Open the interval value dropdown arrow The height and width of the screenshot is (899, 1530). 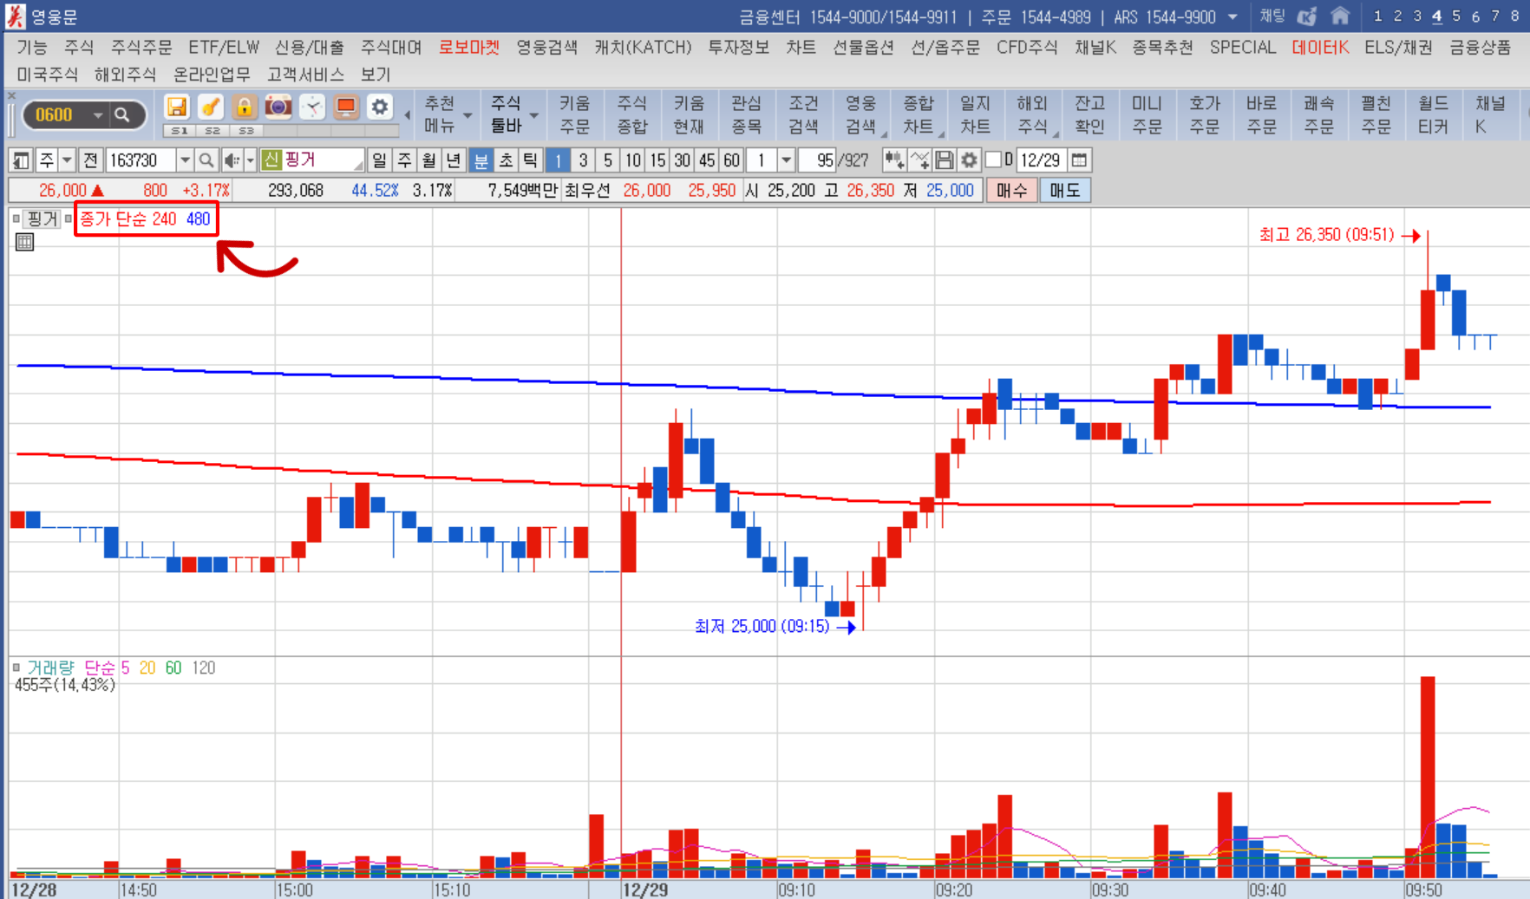(x=786, y=160)
